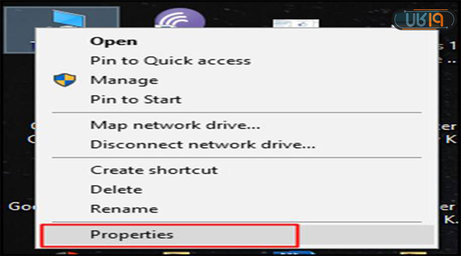461x256 pixels.
Task: Click the desktop label starting with Go
Action: (22, 206)
